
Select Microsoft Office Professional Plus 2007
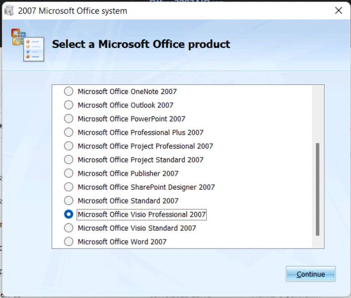(x=69, y=132)
